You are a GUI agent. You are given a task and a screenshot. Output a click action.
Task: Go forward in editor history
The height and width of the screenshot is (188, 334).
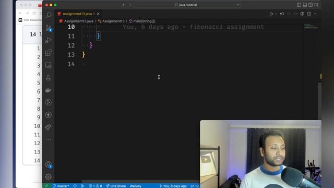[x=130, y=5]
